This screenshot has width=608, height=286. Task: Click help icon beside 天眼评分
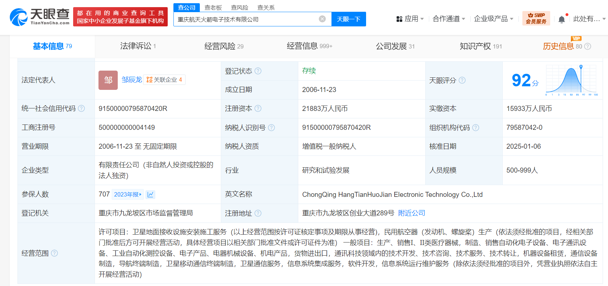click(462, 80)
